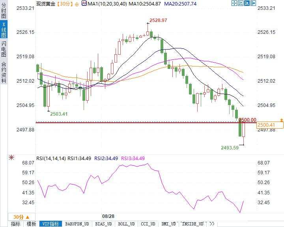Click the 2503.41 low price label

[x=59, y=114]
